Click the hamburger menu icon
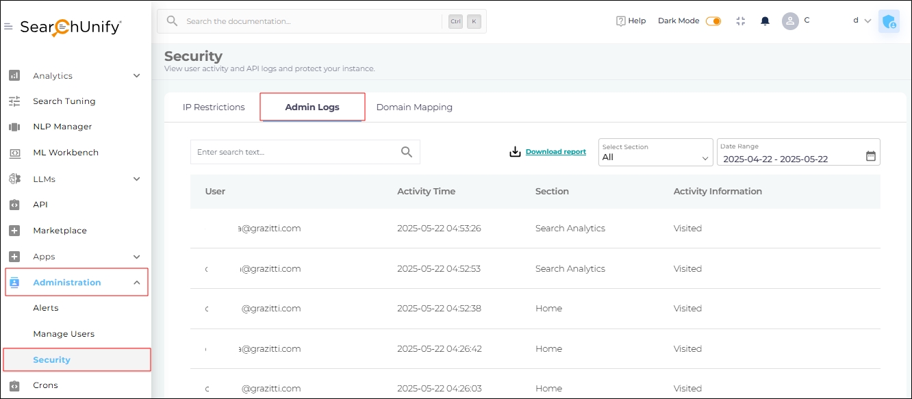Image resolution: width=912 pixels, height=399 pixels. tap(8, 27)
